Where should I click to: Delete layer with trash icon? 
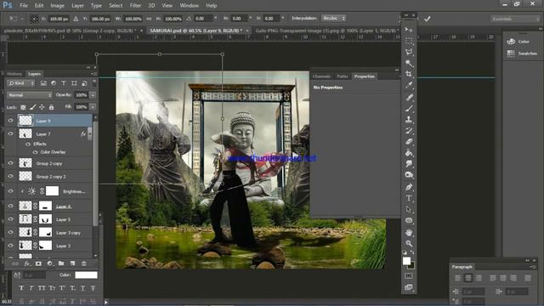point(84,263)
